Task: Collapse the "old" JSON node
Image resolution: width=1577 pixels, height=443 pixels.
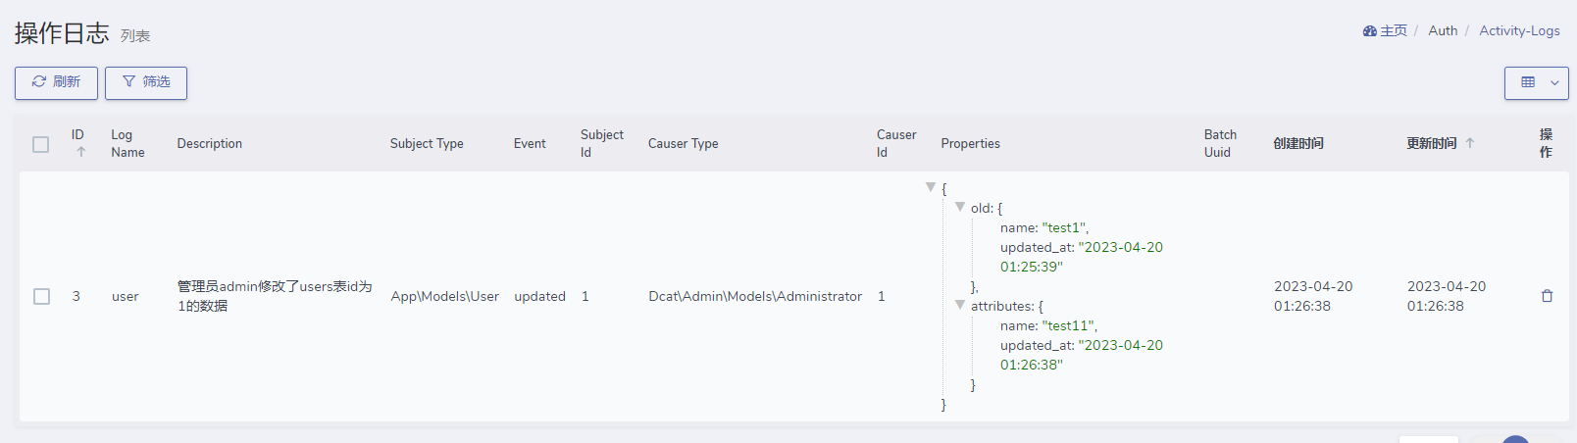Action: click(x=960, y=207)
